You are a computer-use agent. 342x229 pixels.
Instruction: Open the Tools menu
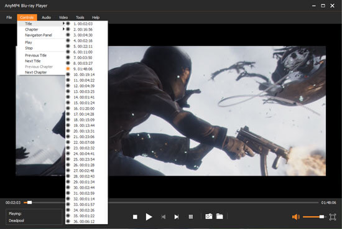coord(80,17)
